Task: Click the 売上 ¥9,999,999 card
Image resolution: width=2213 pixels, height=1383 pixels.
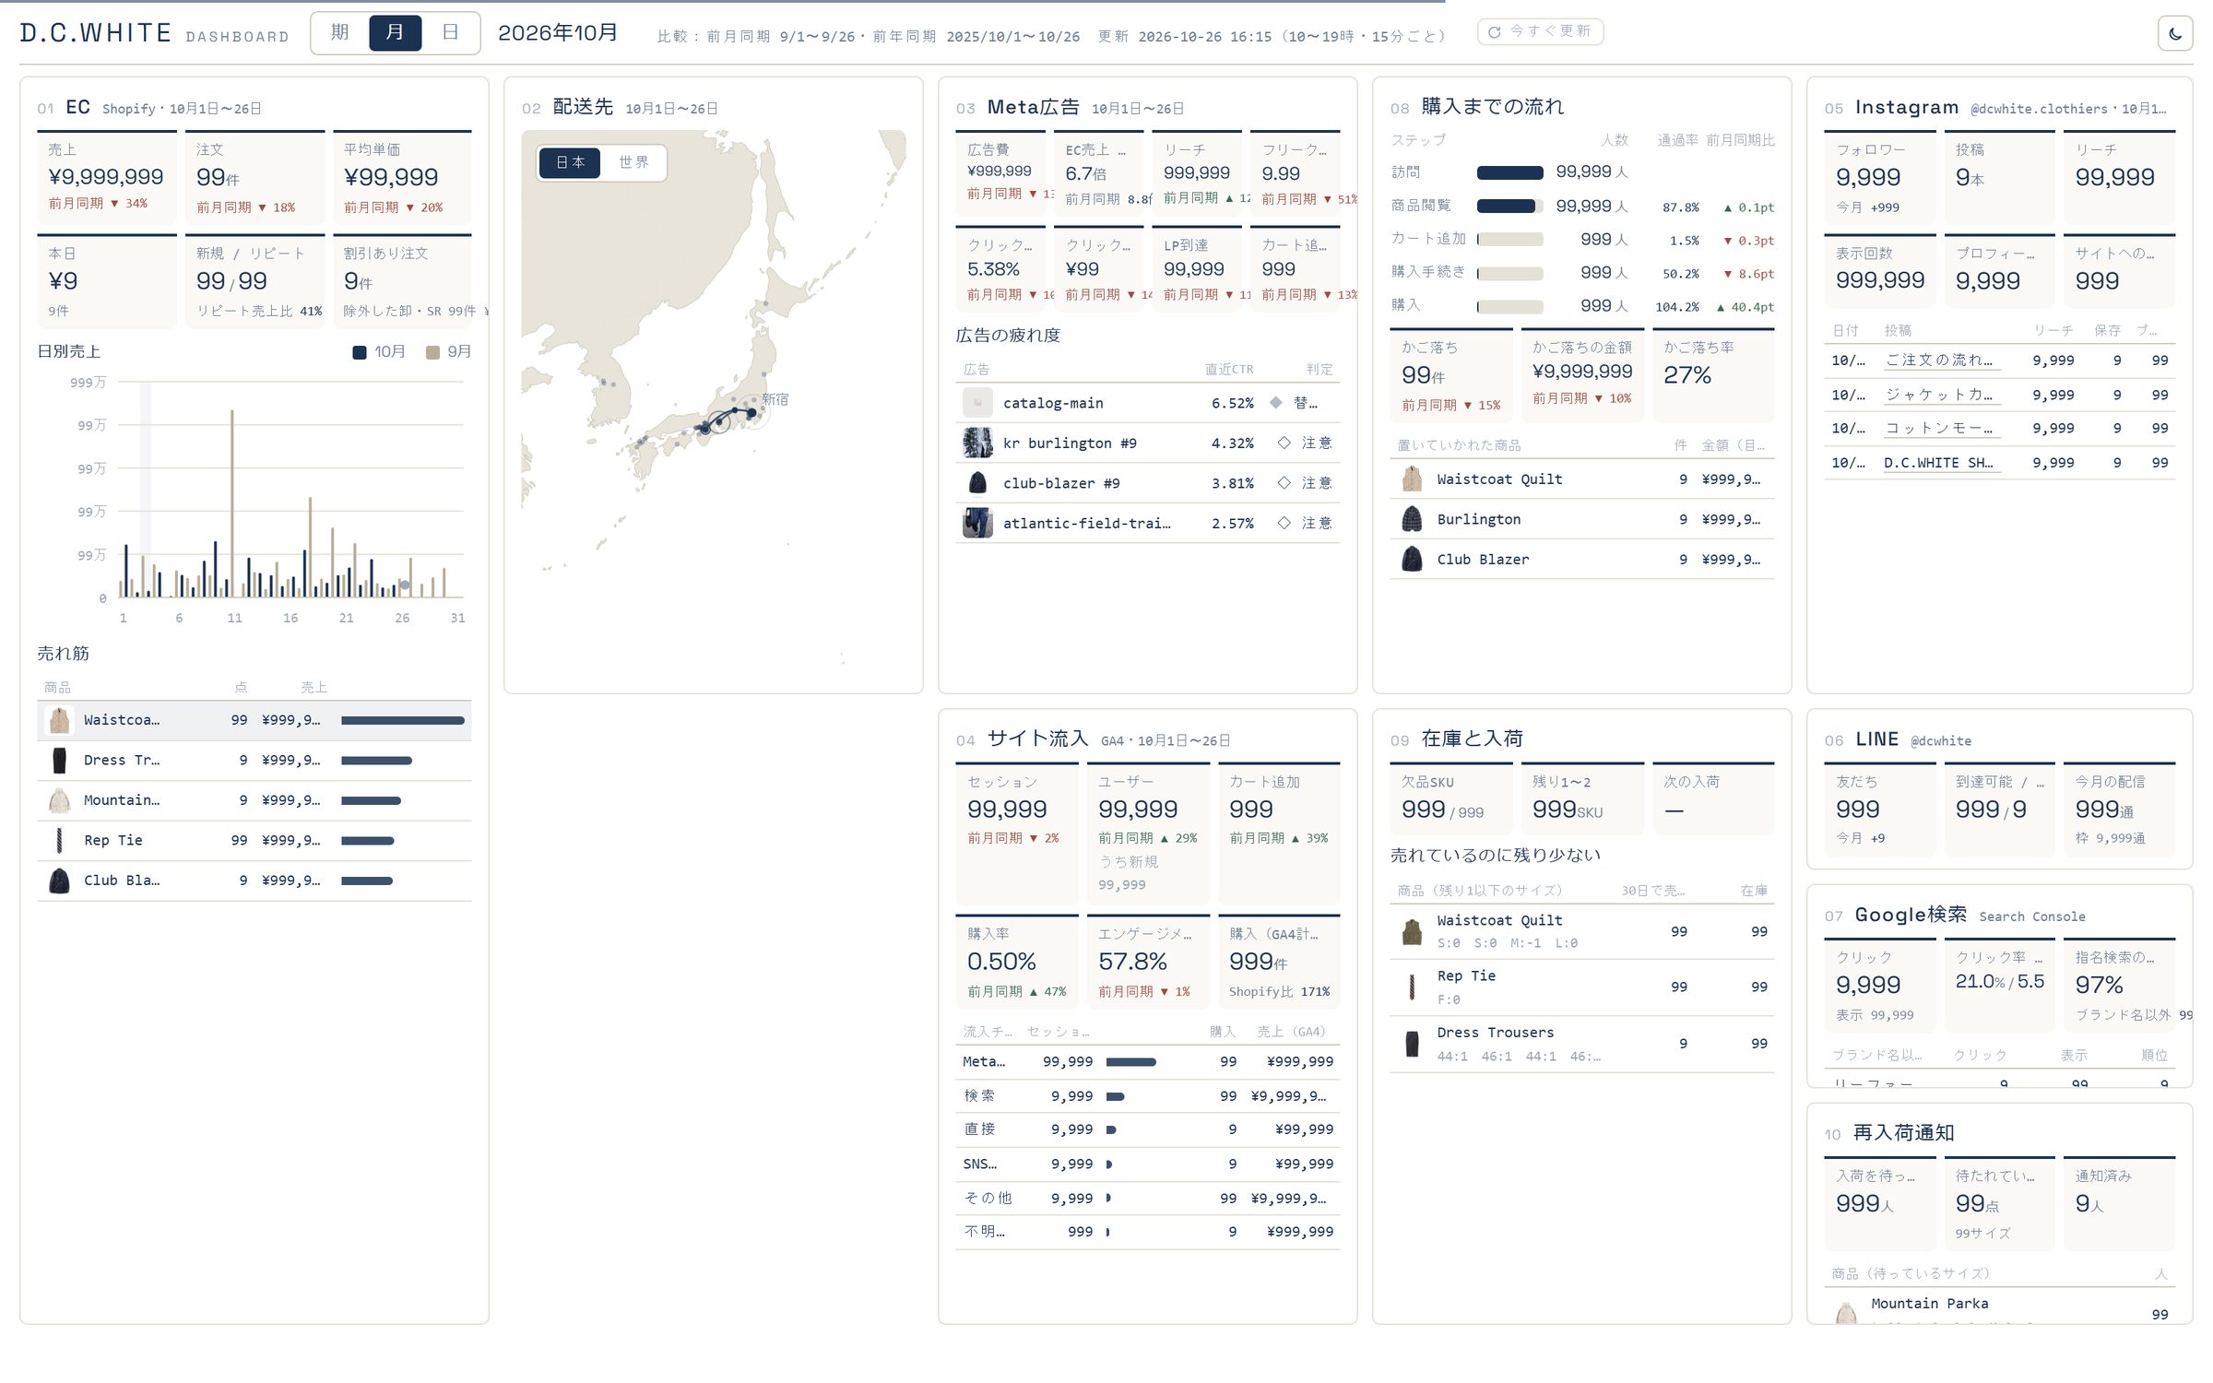Action: point(107,177)
